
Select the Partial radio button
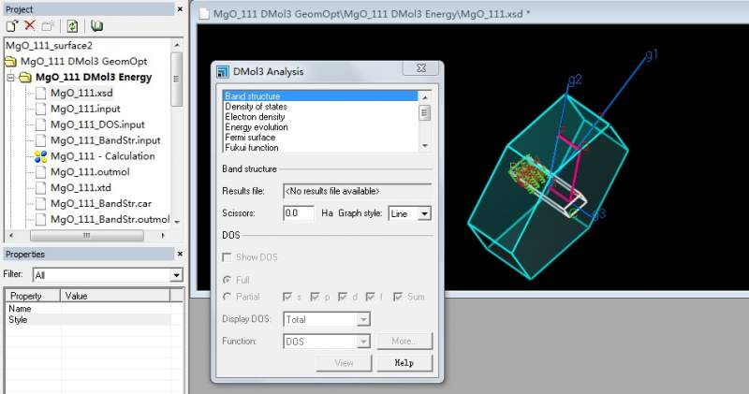pos(228,297)
